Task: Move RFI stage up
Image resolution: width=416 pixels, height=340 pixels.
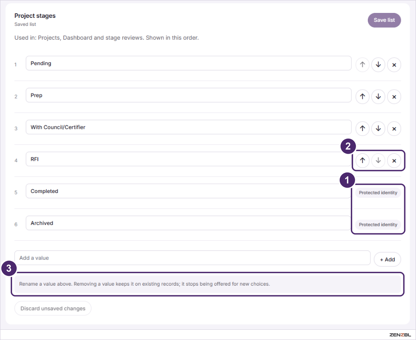Action: click(x=362, y=160)
